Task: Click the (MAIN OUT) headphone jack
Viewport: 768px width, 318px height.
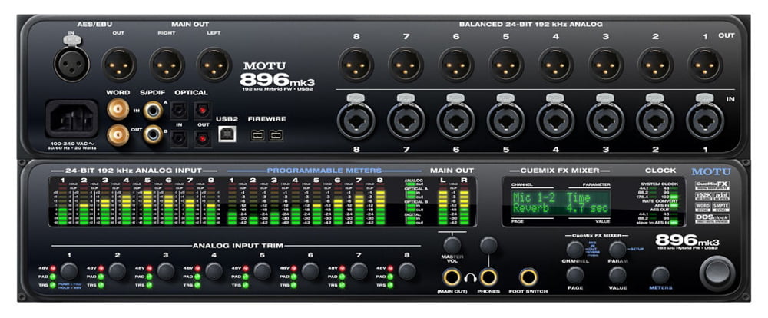Action: [x=452, y=278]
